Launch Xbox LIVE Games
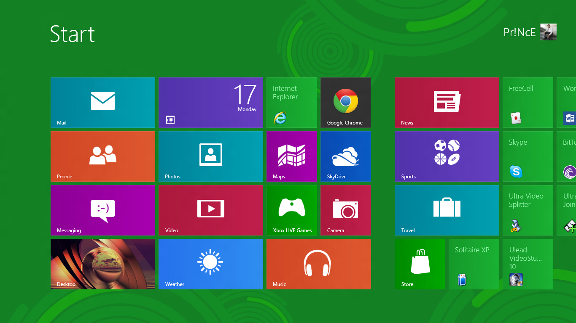 click(x=291, y=210)
